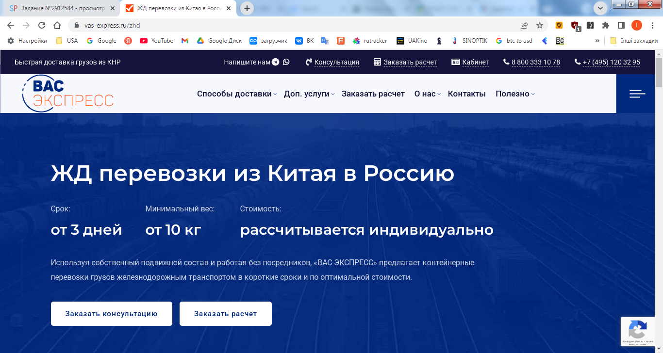Open the Інші закладки folder
Viewport: 663px width, 353px height.
[633, 41]
